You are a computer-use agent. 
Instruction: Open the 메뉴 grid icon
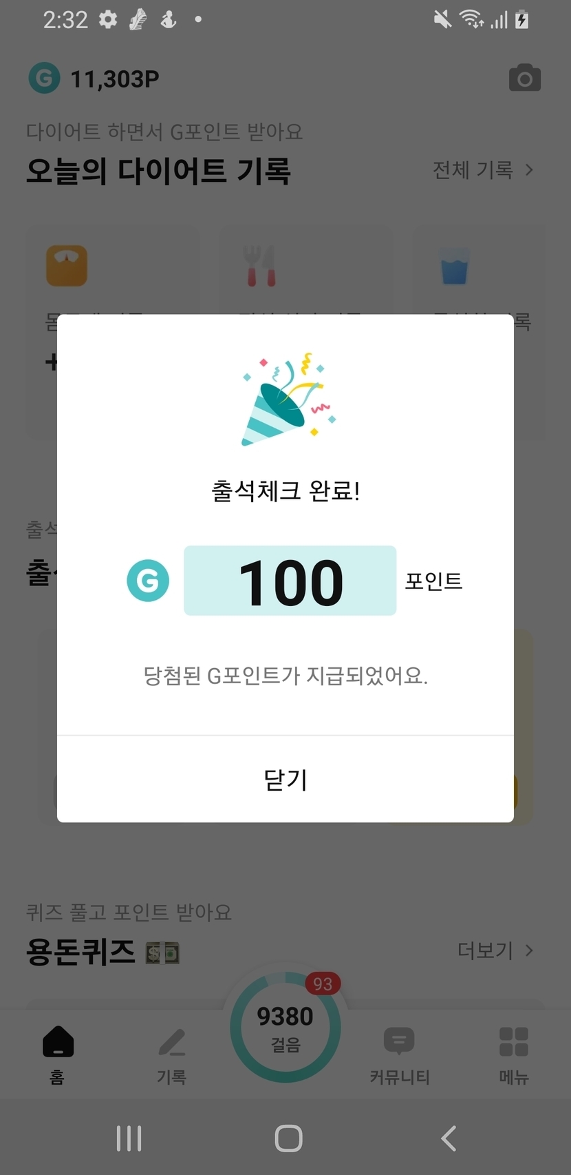[513, 1054]
